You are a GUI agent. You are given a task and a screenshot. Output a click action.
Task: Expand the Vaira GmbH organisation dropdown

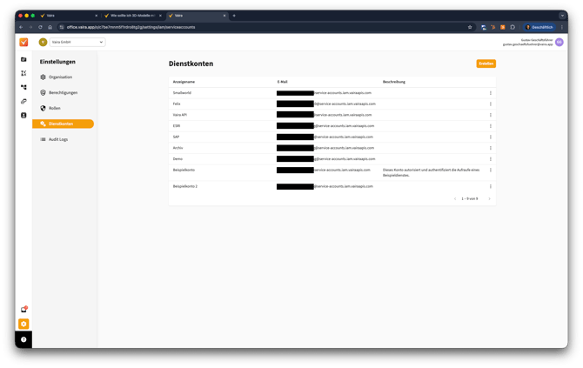71,42
